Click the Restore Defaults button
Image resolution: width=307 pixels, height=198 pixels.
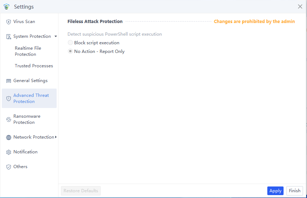pyautogui.click(x=81, y=191)
